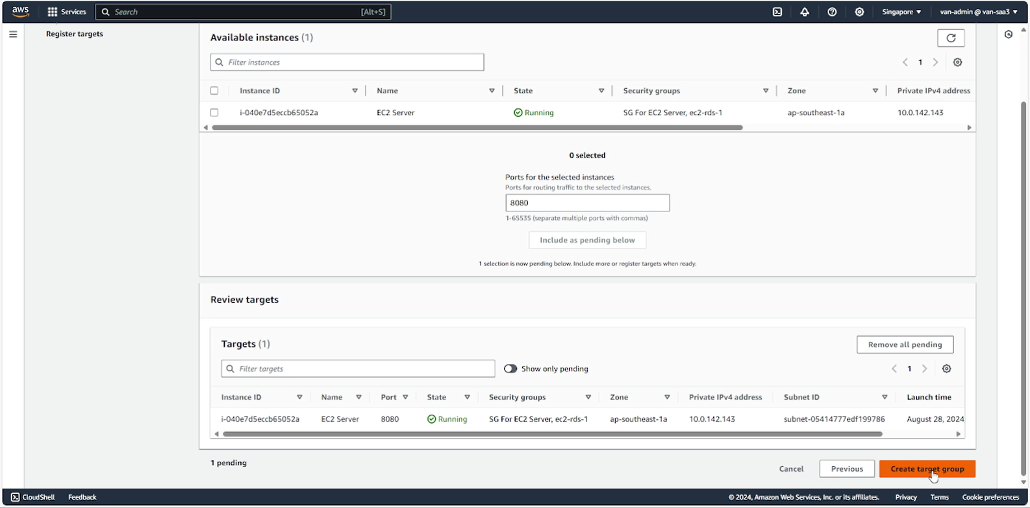Sort available instances by Zone column

point(875,91)
